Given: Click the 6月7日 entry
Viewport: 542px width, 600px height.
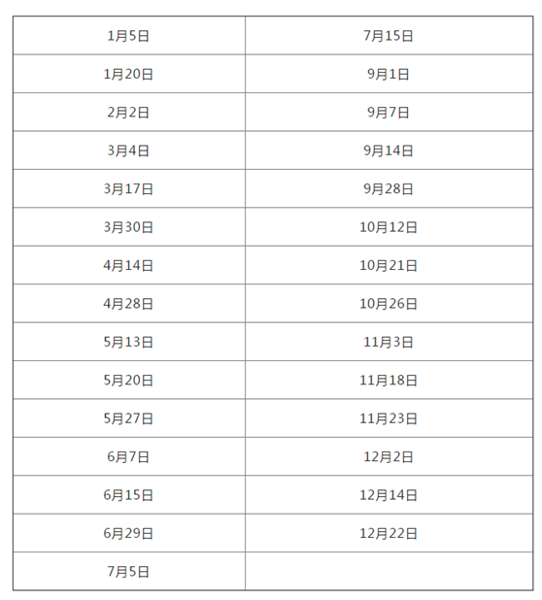Looking at the screenshot, I should 129,456.
